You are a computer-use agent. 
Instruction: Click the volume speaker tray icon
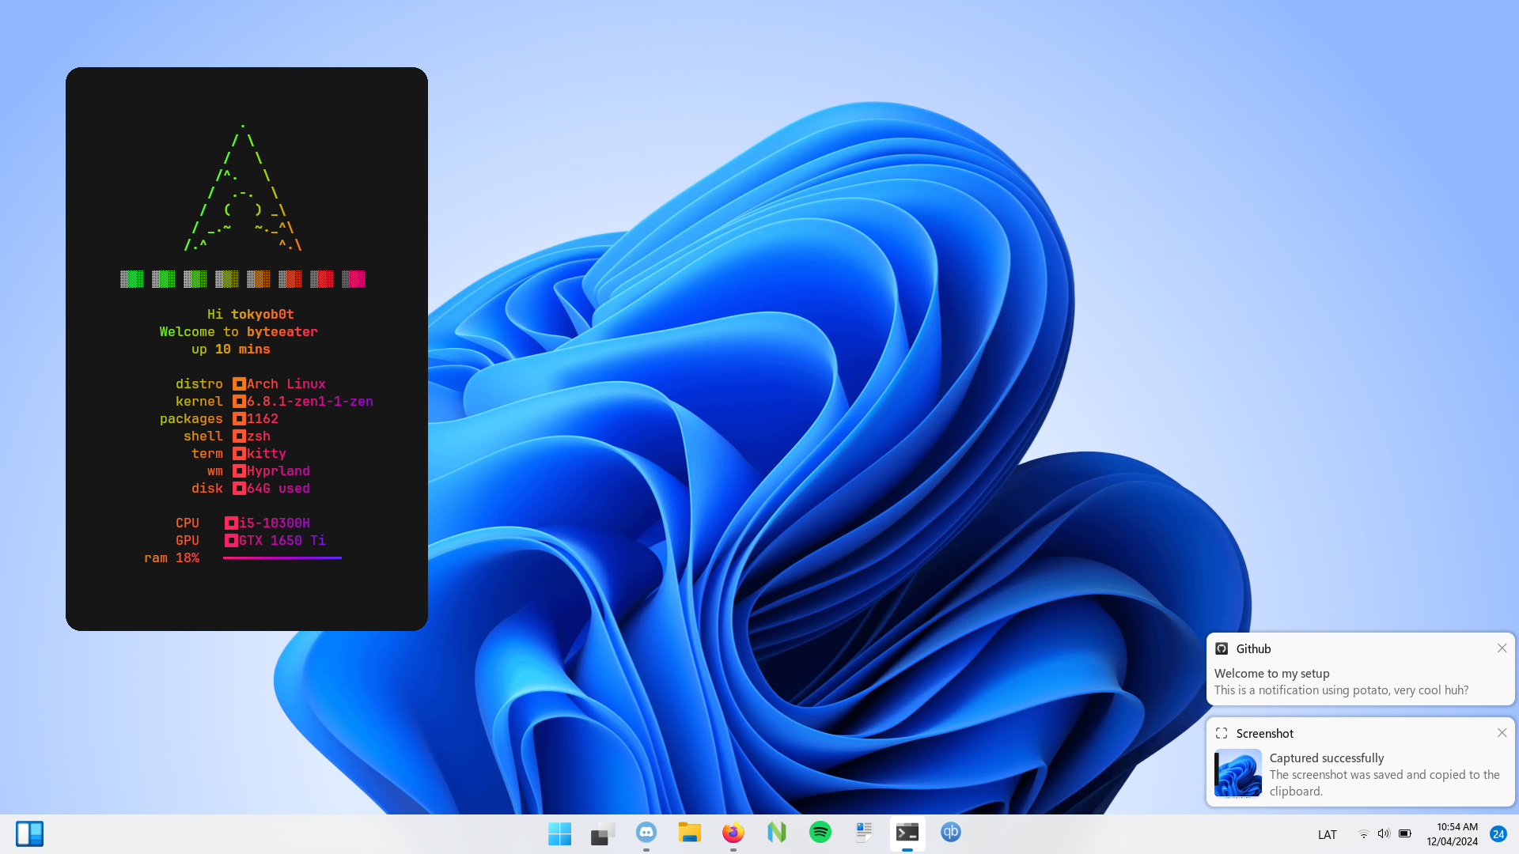[1384, 834]
